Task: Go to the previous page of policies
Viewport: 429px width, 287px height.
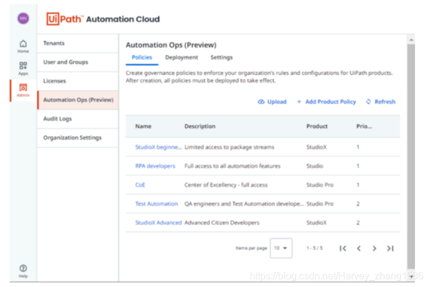Action: tap(359, 248)
